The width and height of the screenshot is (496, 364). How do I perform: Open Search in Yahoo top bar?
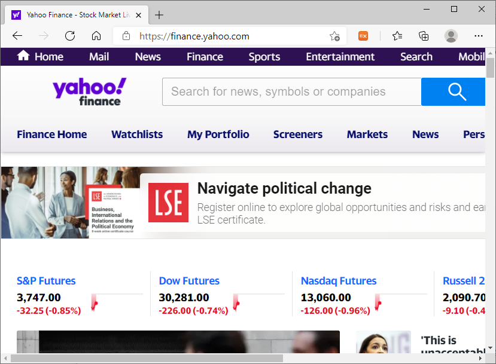416,57
